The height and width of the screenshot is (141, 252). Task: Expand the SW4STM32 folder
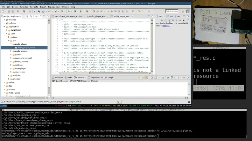[6, 30]
